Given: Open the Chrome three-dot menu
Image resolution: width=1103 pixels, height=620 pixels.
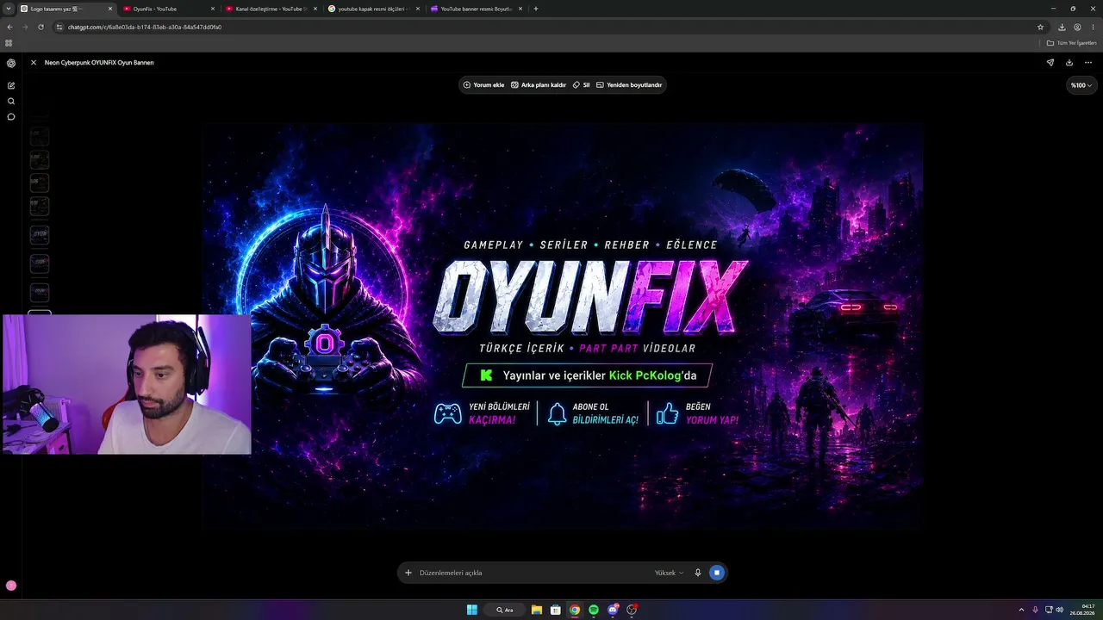Looking at the screenshot, I should [x=1093, y=27].
